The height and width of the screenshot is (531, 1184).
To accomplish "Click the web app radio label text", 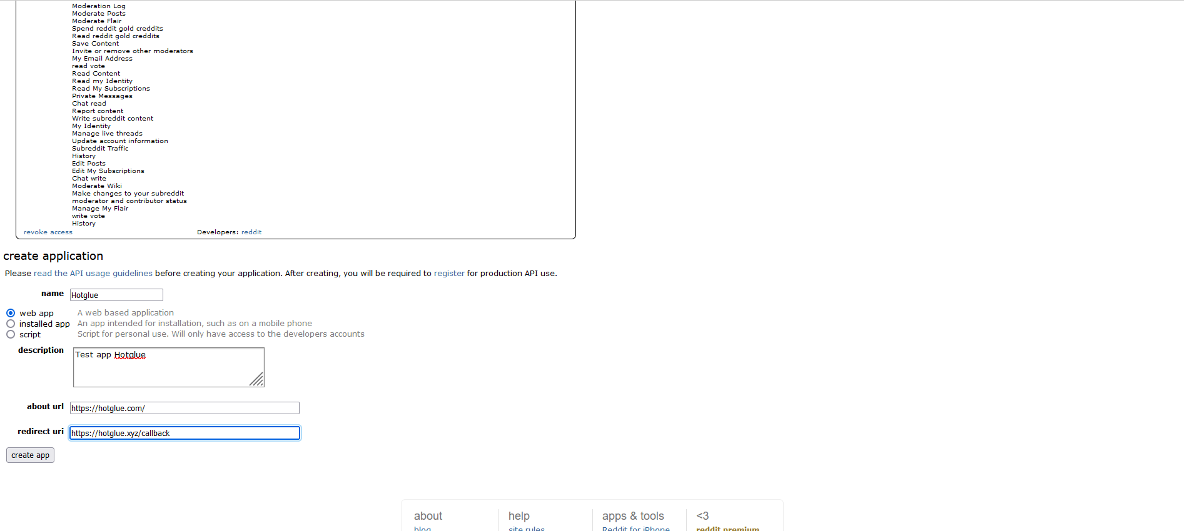I will pyautogui.click(x=36, y=313).
